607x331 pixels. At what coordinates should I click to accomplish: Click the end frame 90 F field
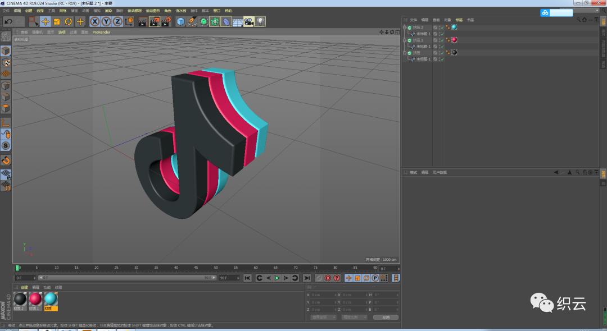coord(229,278)
